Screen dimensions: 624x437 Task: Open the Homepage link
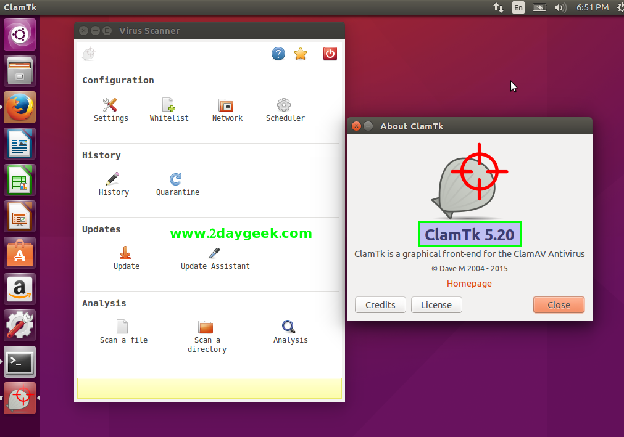coord(469,284)
